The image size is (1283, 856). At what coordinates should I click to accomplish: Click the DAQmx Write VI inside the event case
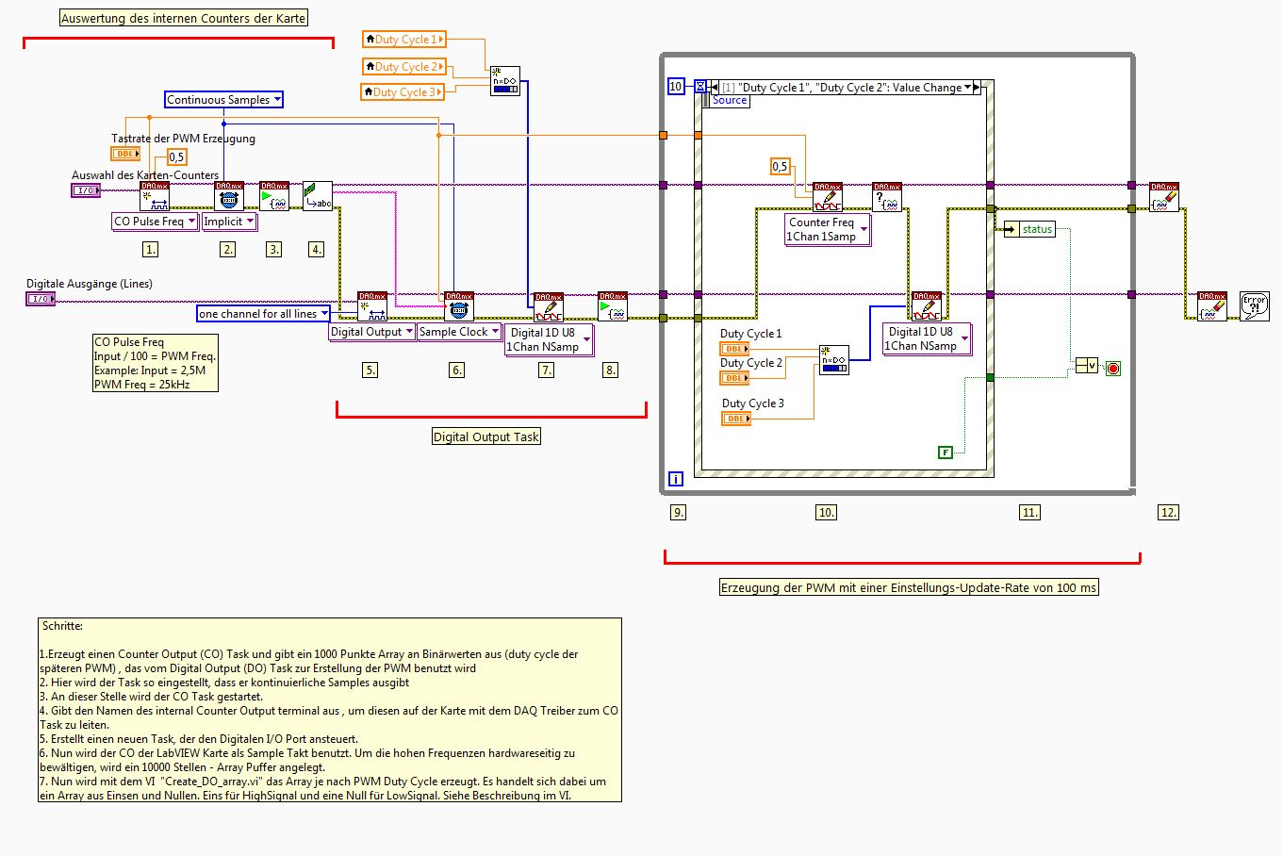(x=927, y=306)
